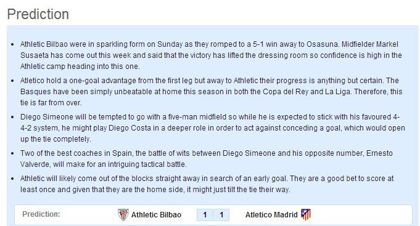Click the white prediction result bar
Image resolution: width=420 pixels, height=226 pixels.
tap(213, 215)
